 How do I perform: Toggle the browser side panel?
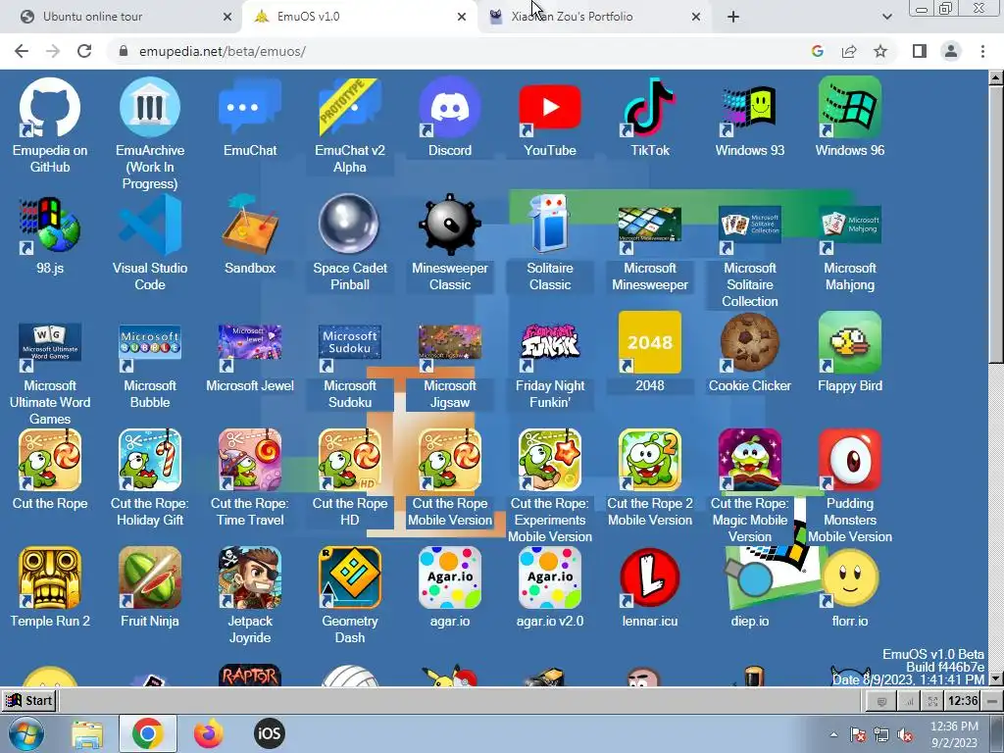pos(920,51)
